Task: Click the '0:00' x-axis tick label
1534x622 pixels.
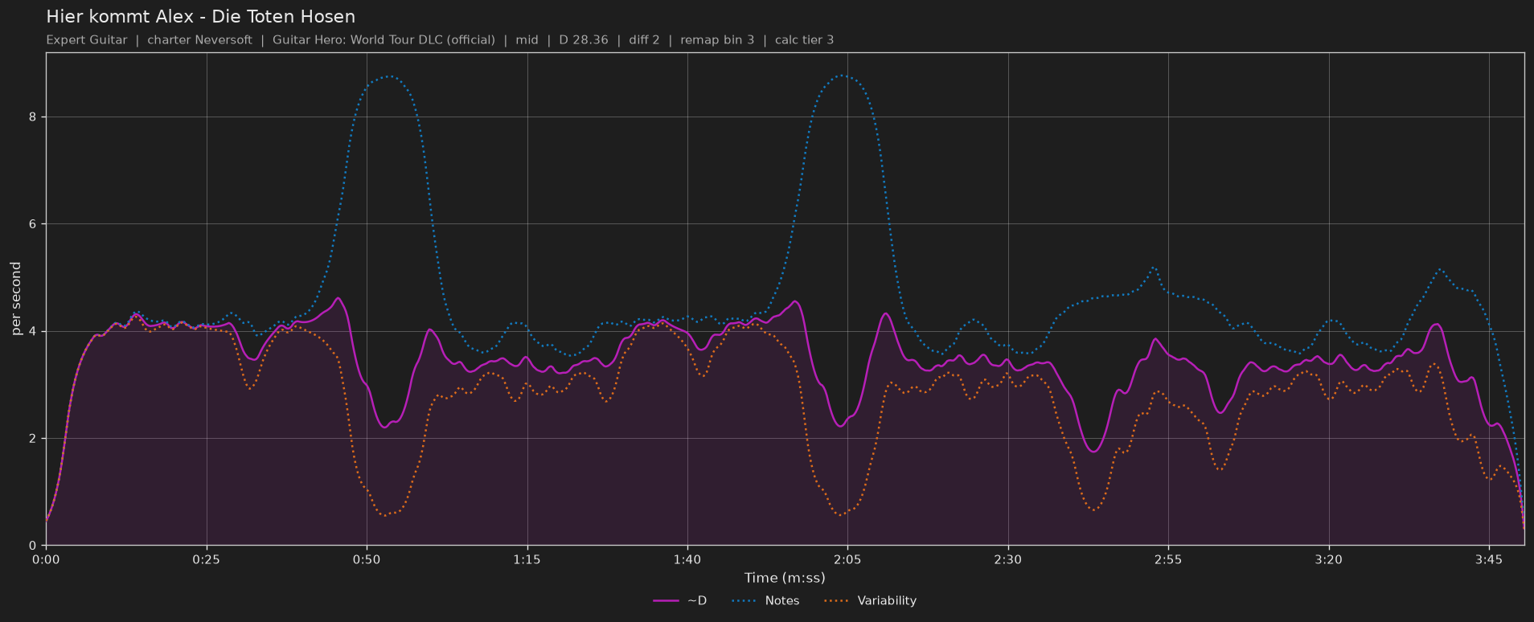Action: pyautogui.click(x=46, y=559)
